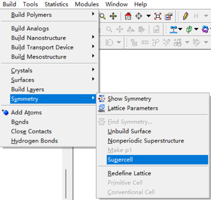The width and height of the screenshot is (211, 200).
Task: Expand the Build Mesostructure submenu
Action: pyautogui.click(x=49, y=57)
